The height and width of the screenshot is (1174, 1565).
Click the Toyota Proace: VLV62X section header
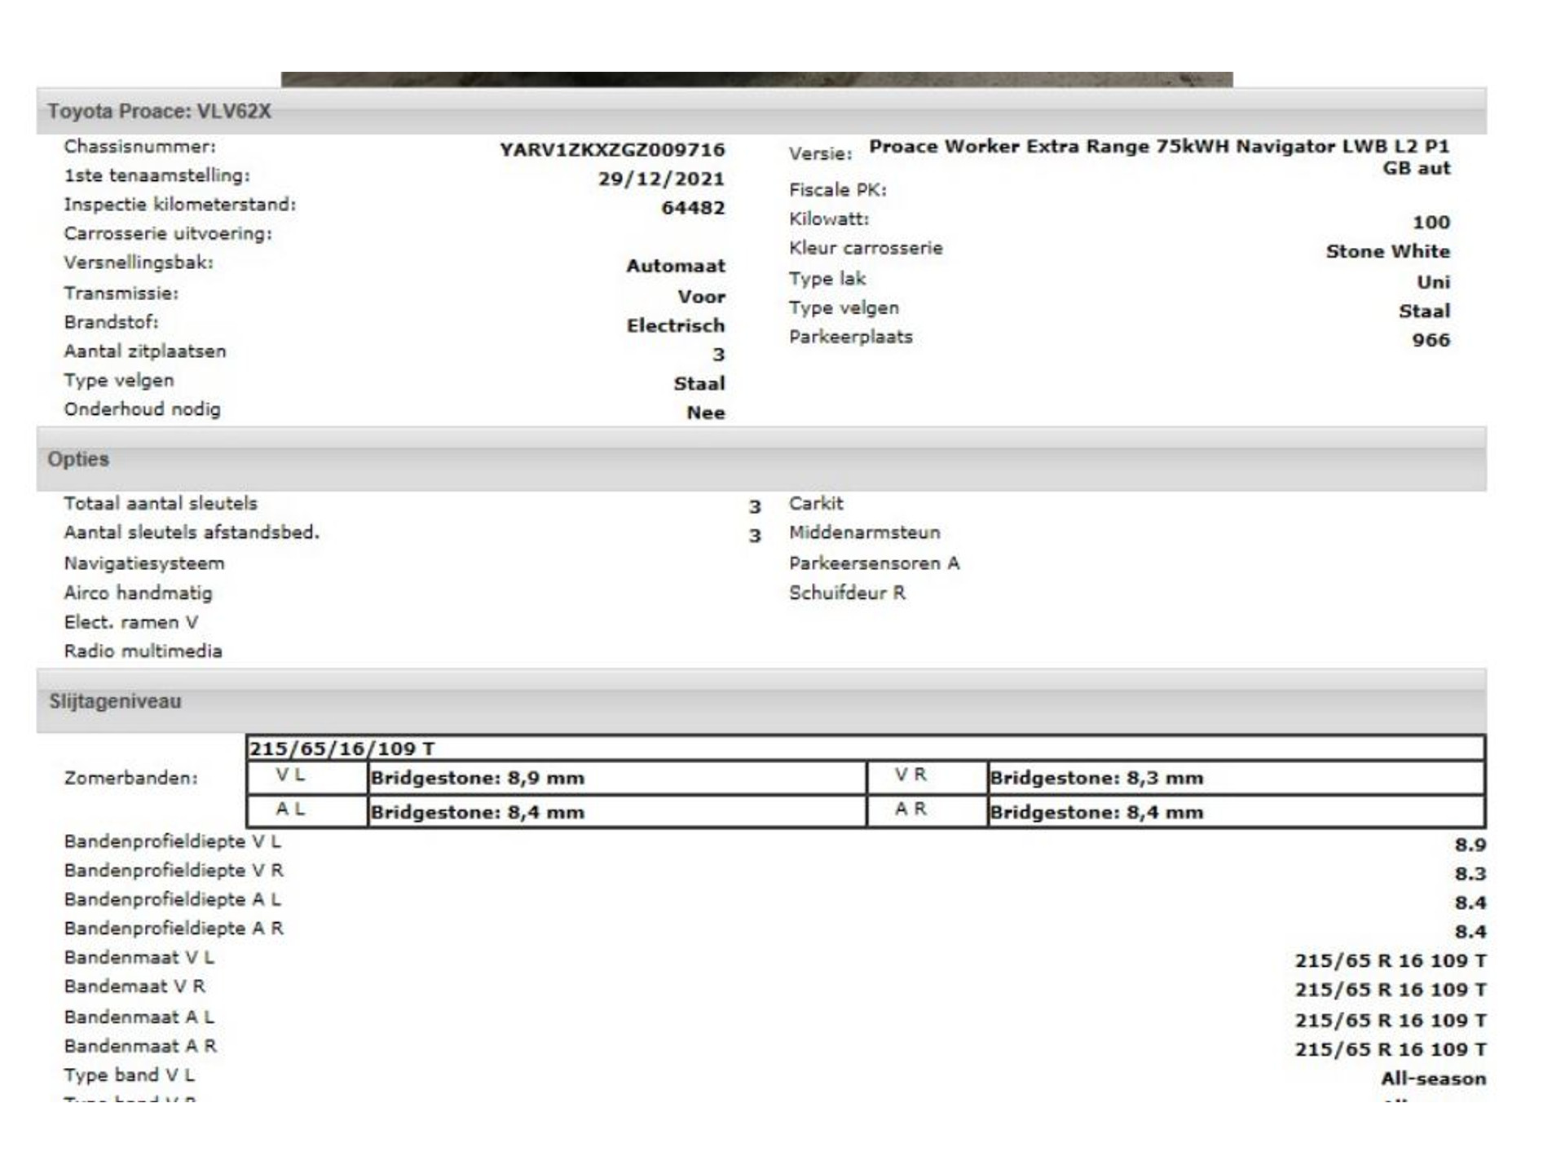761,111
